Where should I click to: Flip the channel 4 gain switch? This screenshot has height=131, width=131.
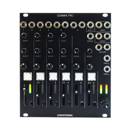69,104
